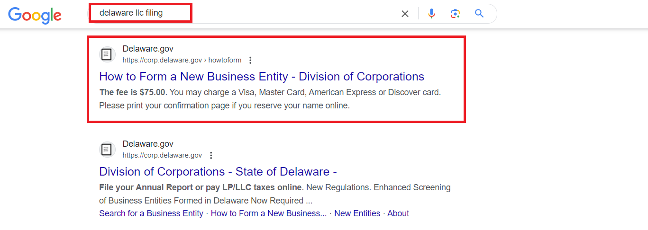The width and height of the screenshot is (648, 230).
Task: Click Delaware.gov site name of second result
Action: (148, 144)
